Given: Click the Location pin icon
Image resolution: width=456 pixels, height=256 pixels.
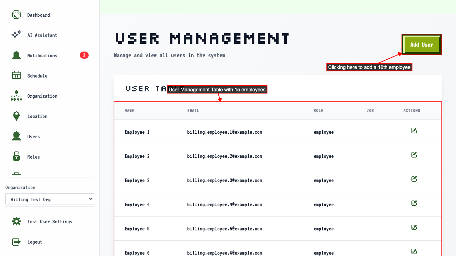Looking at the screenshot, I should tap(16, 116).
